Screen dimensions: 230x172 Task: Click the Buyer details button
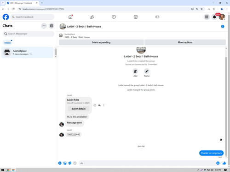point(79,109)
